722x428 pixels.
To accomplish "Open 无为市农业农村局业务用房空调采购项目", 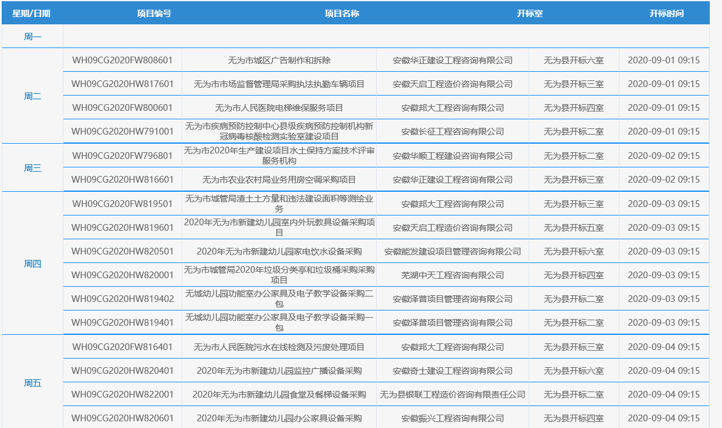I will click(x=279, y=180).
